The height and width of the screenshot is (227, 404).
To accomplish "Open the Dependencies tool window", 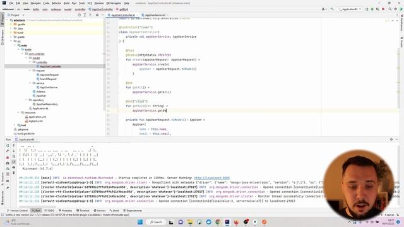I will [x=133, y=211].
